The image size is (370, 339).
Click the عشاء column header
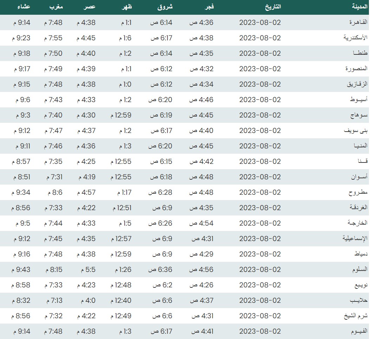coord(23,7)
